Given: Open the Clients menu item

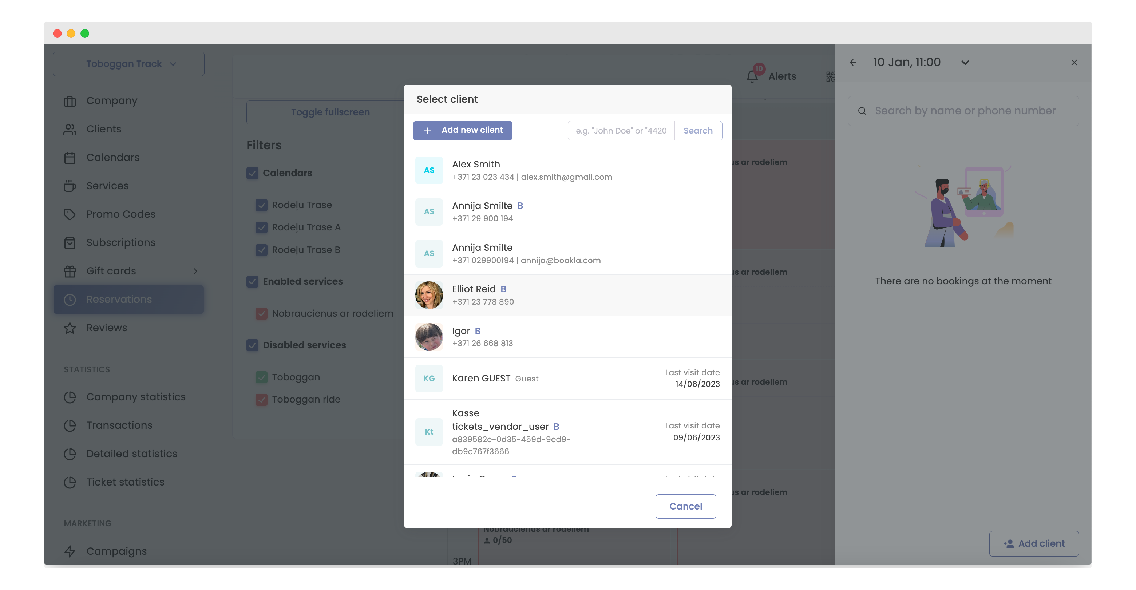Looking at the screenshot, I should pos(104,129).
